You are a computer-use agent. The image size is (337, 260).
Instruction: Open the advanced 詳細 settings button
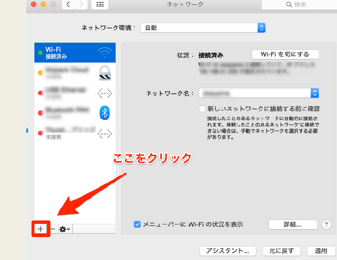(293, 224)
